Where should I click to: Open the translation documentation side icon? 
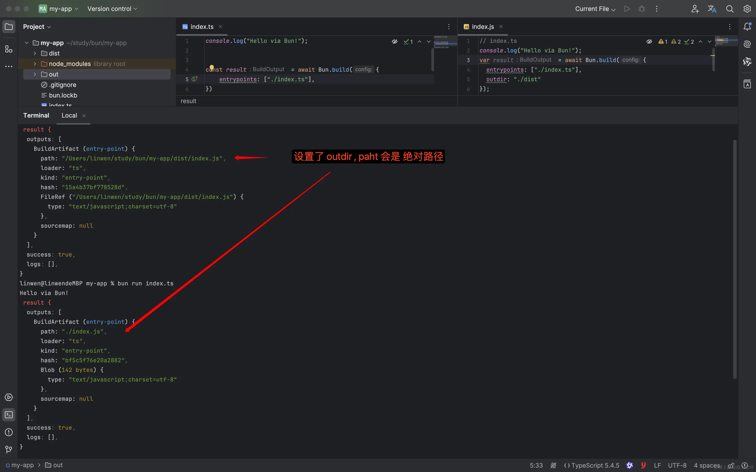[747, 84]
